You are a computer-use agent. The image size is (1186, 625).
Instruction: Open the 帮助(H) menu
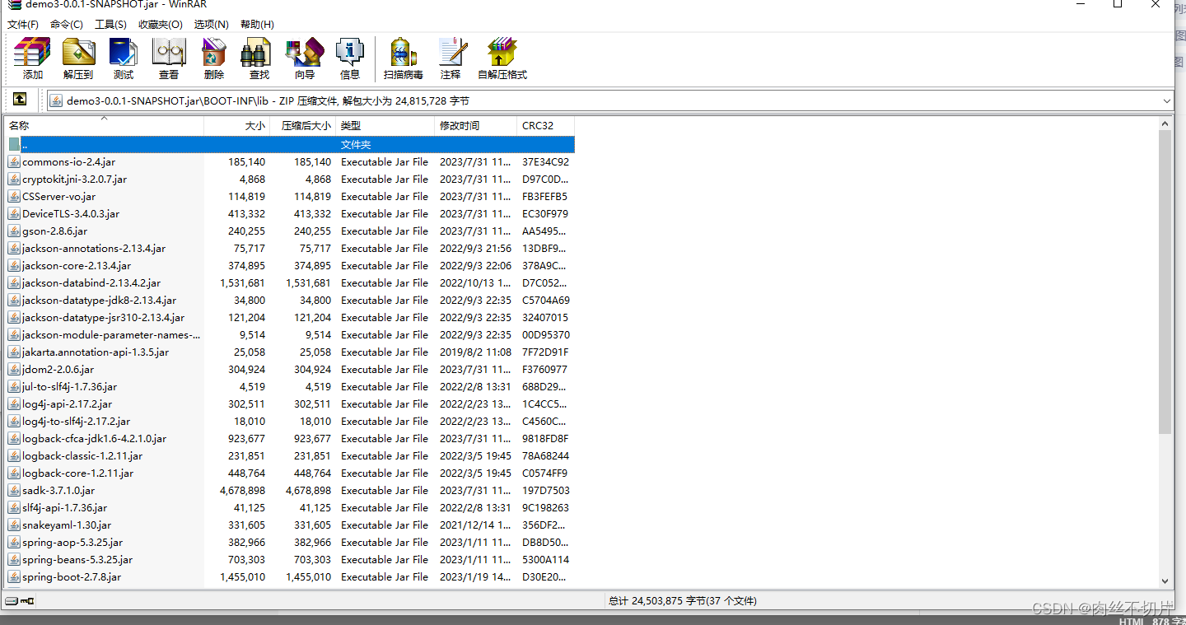point(258,25)
